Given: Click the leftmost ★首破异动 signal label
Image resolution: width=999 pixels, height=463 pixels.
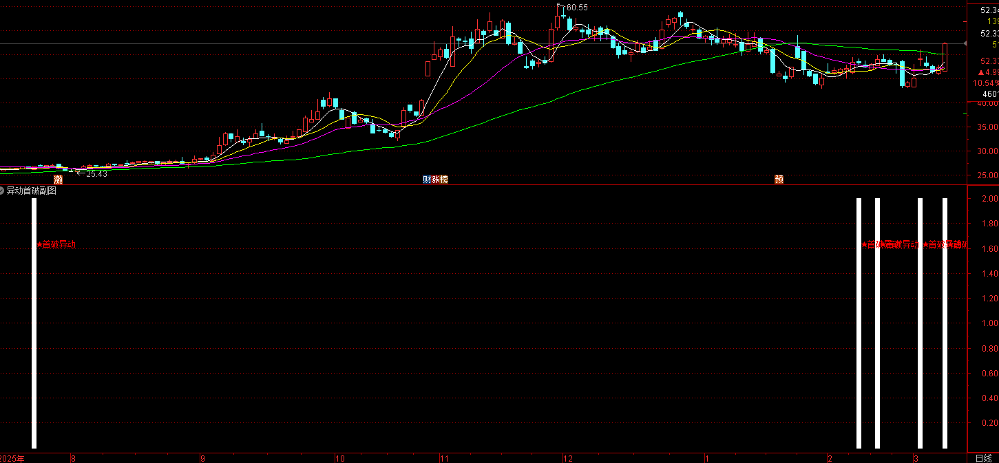Looking at the screenshot, I should [56, 244].
